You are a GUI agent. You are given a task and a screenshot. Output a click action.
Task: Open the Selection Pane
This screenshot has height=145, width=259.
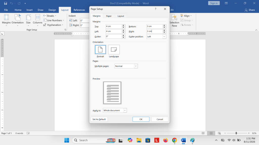(x=174, y=20)
